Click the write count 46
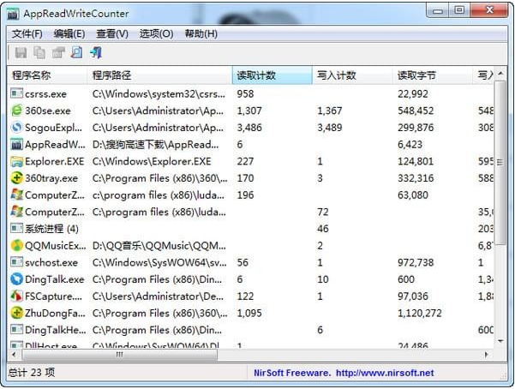515x389 pixels. 322,228
